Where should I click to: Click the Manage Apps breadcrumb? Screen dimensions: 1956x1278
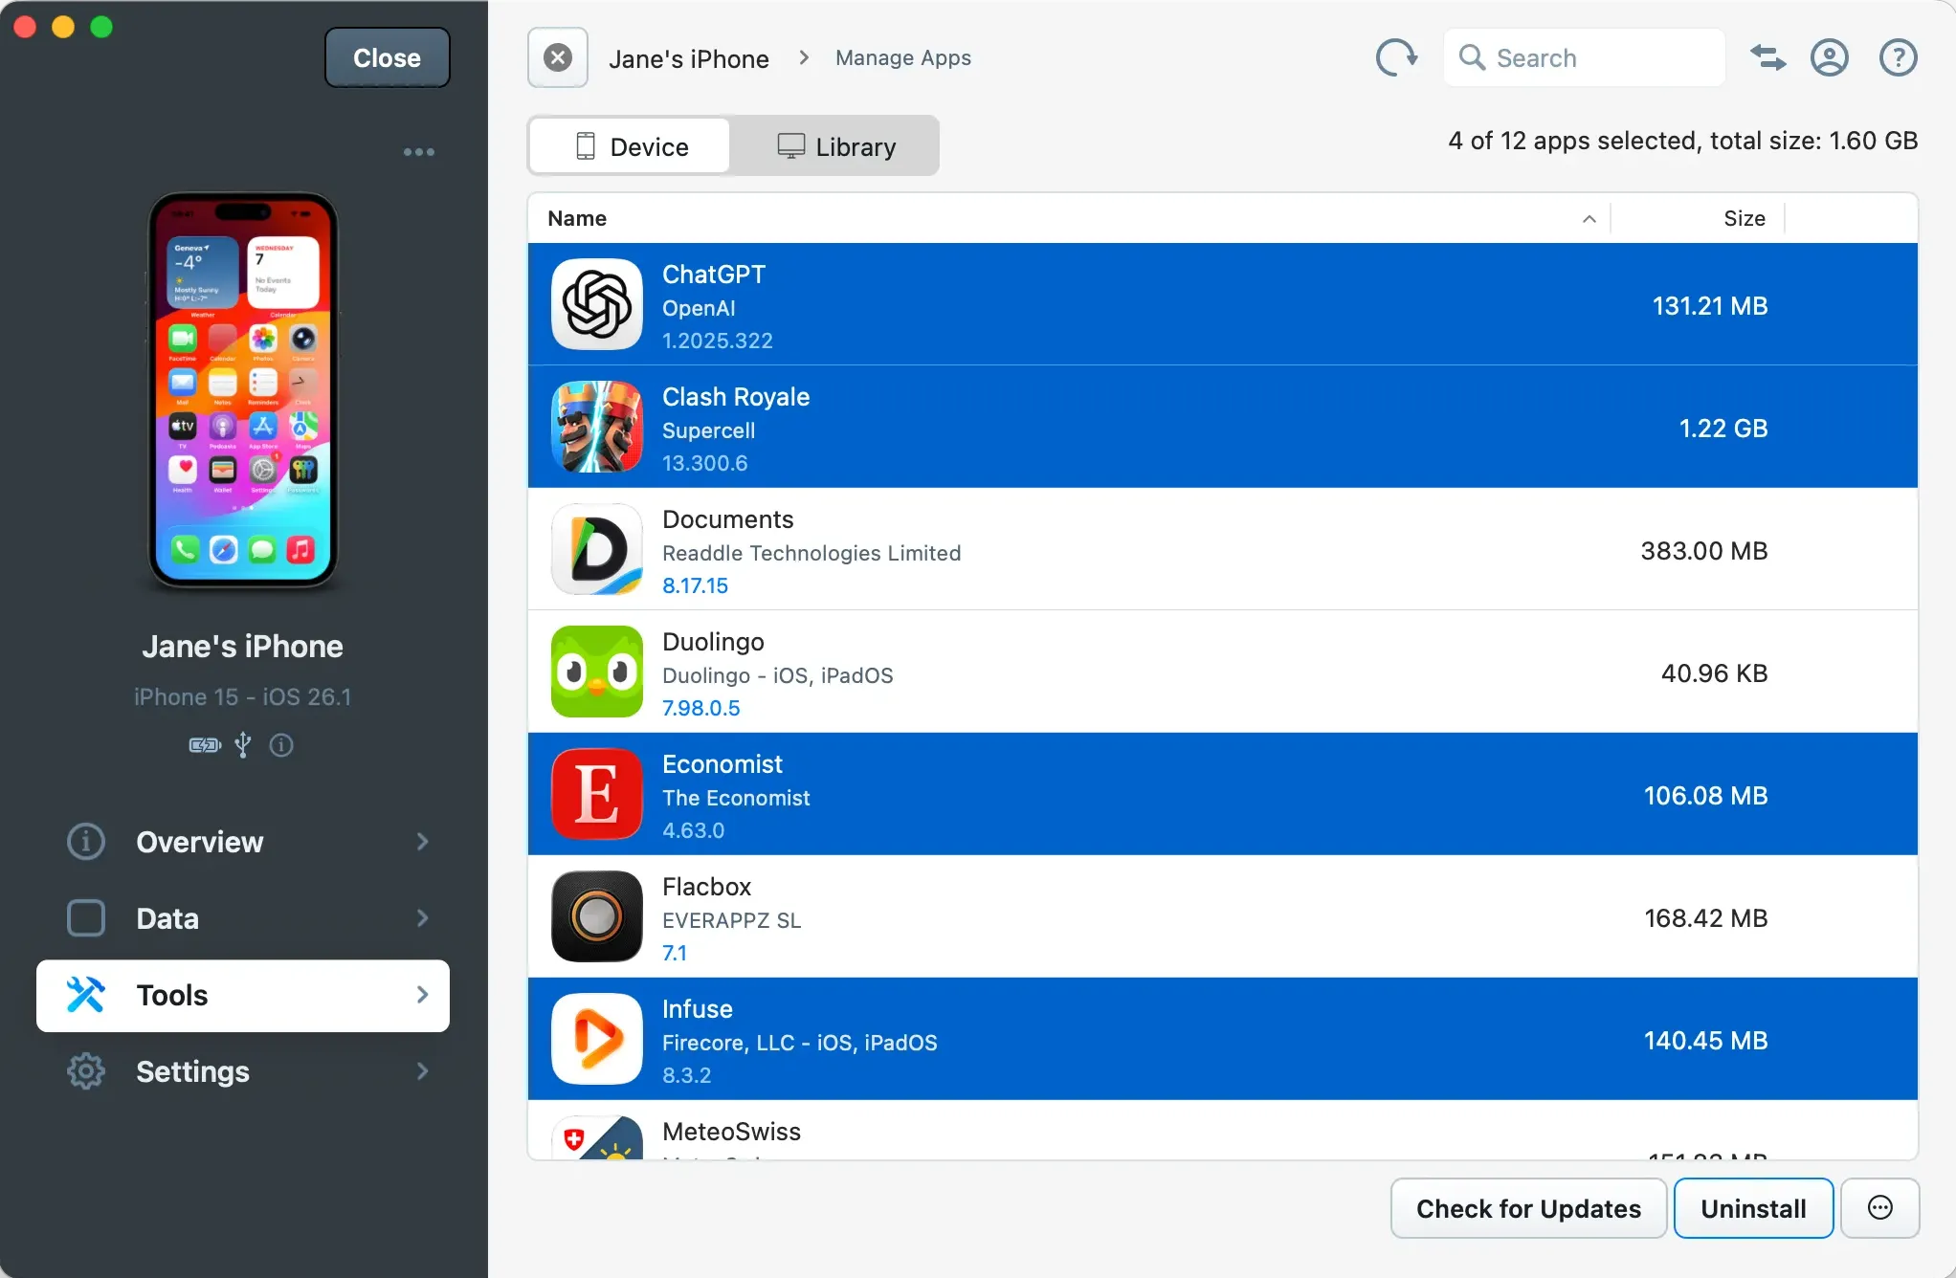(x=902, y=58)
